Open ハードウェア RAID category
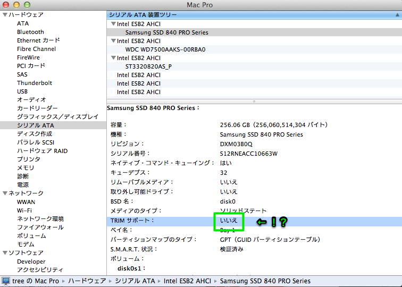The height and width of the screenshot is (287, 402). 43,151
